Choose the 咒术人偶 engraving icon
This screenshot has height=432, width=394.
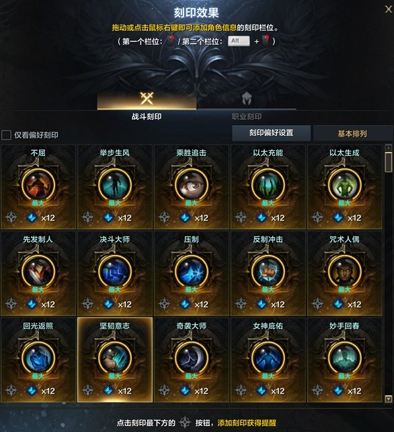344,271
